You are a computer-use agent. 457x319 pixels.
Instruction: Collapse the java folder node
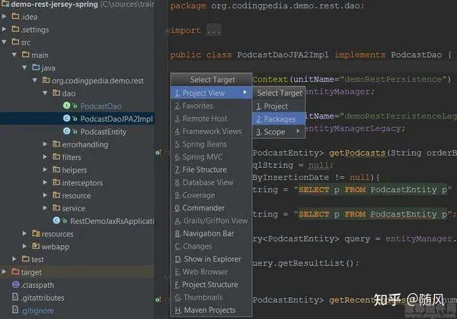(x=25, y=68)
